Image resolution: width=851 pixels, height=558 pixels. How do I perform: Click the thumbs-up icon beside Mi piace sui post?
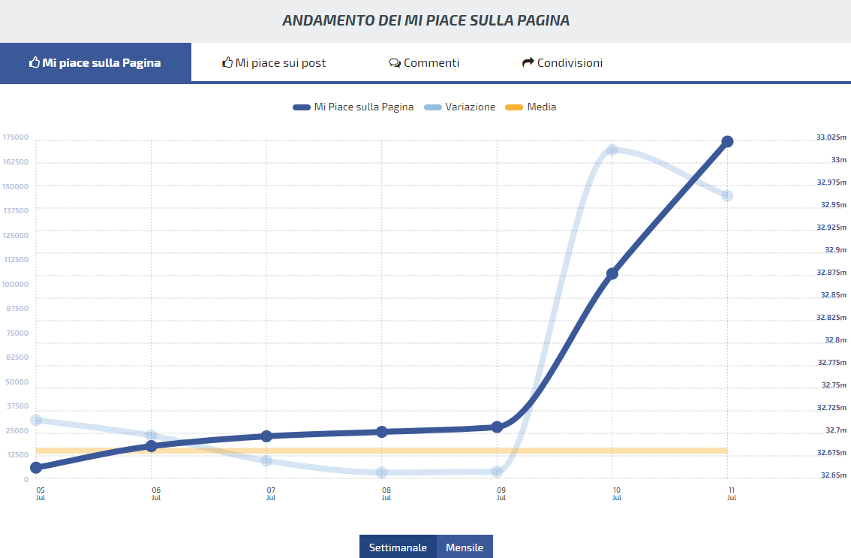coord(227,62)
